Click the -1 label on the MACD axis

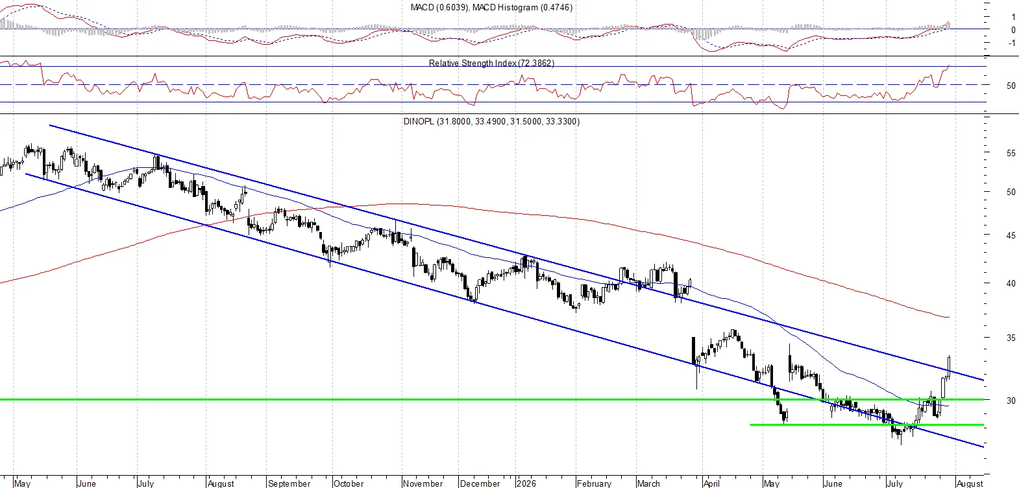pos(1012,43)
